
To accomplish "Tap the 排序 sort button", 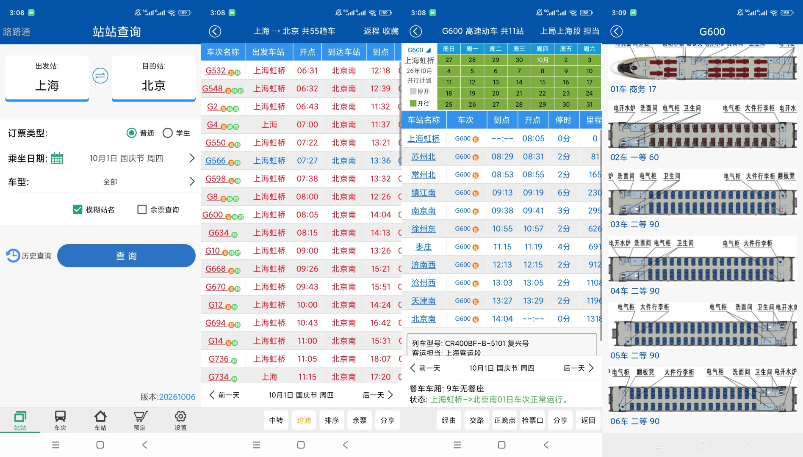I will point(332,420).
